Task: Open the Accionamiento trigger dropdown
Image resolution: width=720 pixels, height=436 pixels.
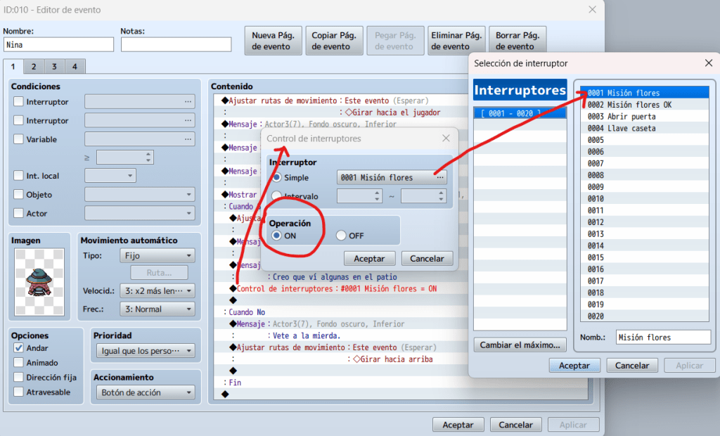Action: click(145, 392)
